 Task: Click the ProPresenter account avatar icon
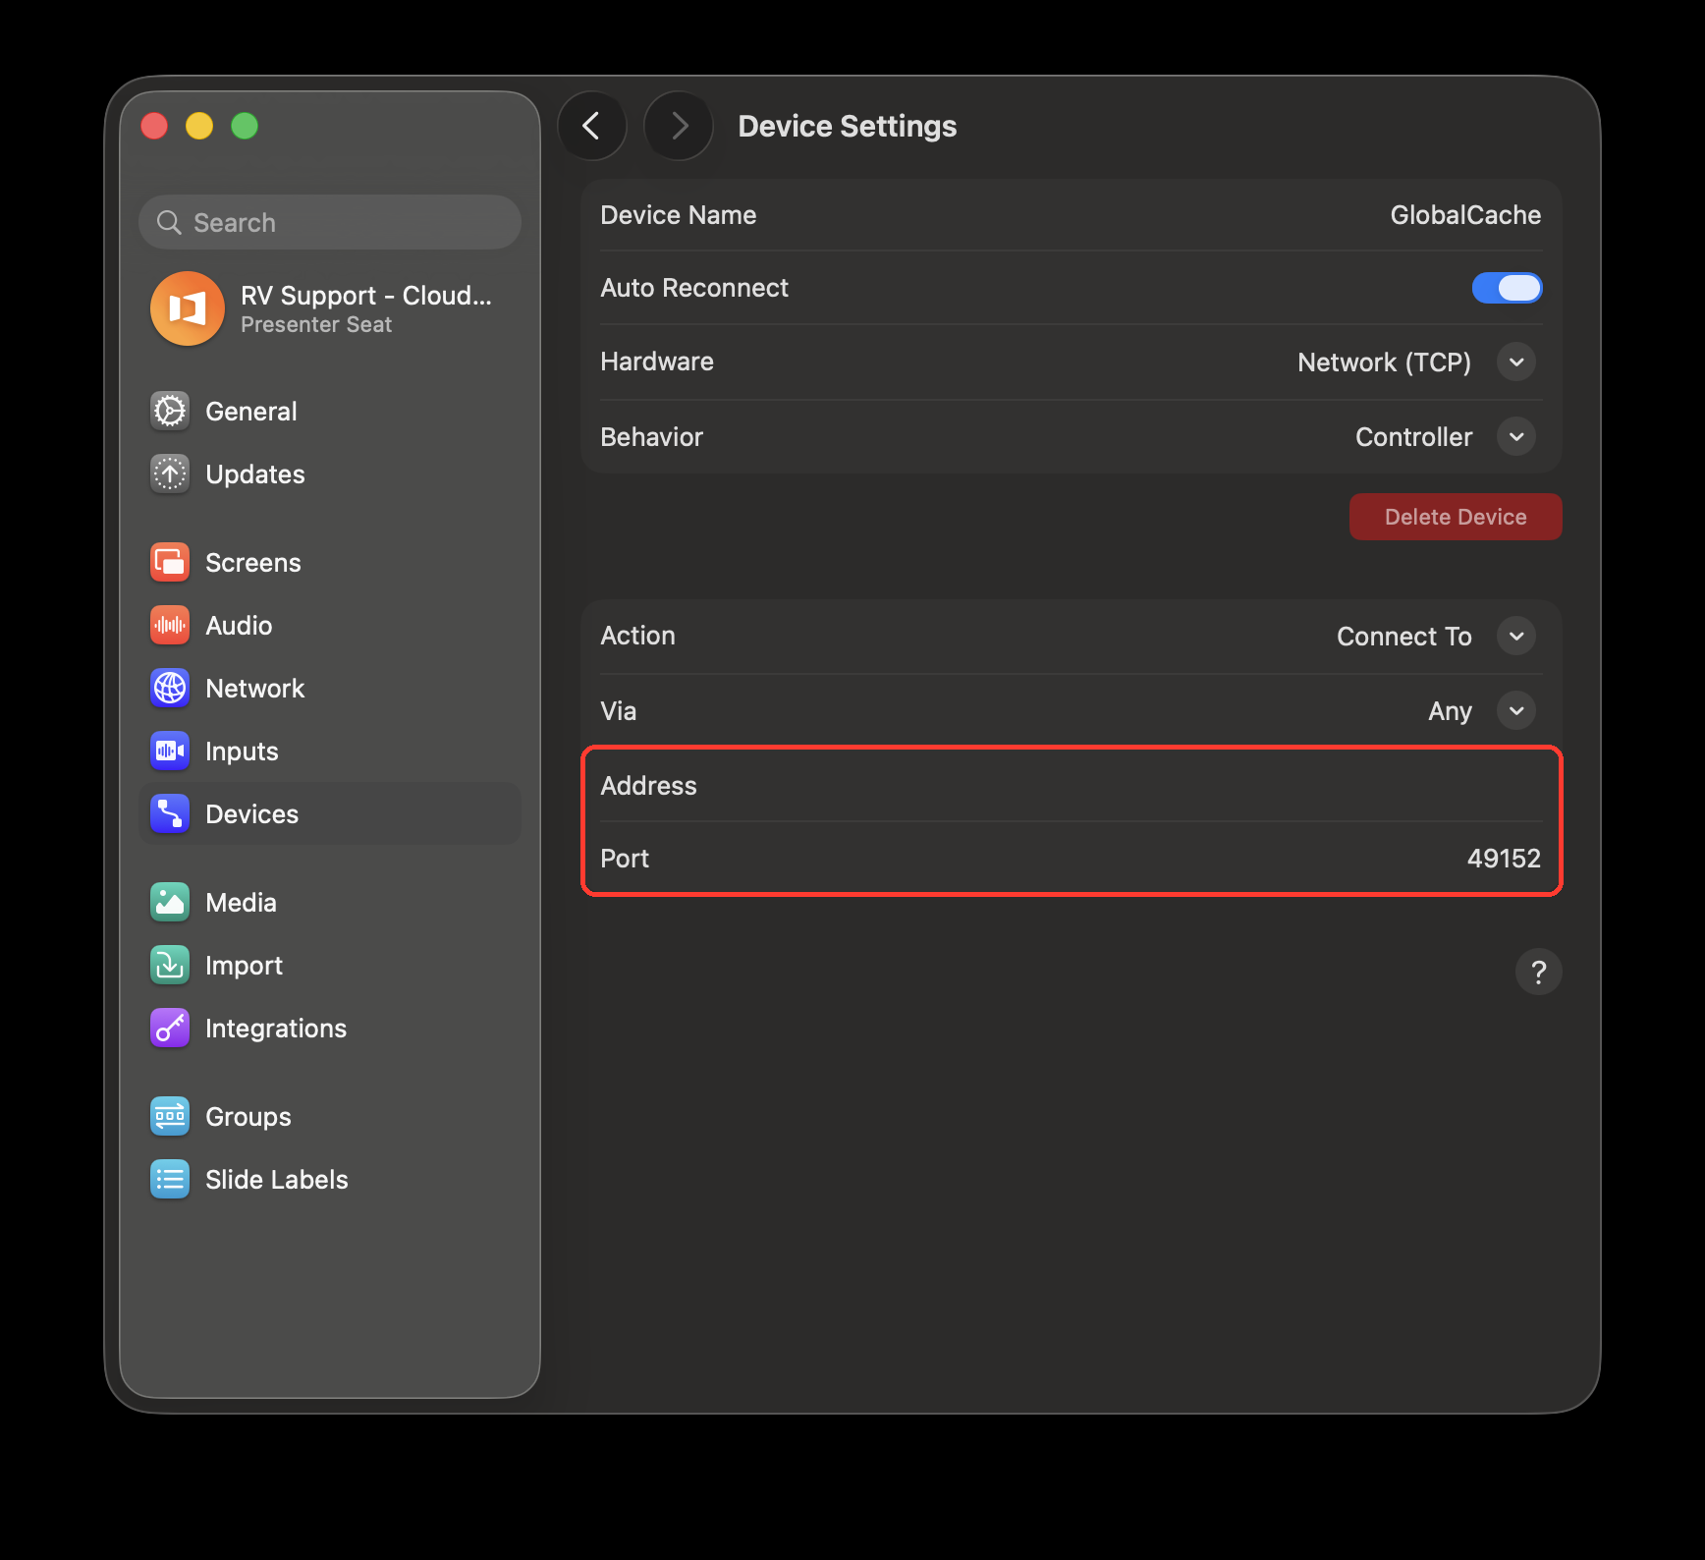click(188, 308)
